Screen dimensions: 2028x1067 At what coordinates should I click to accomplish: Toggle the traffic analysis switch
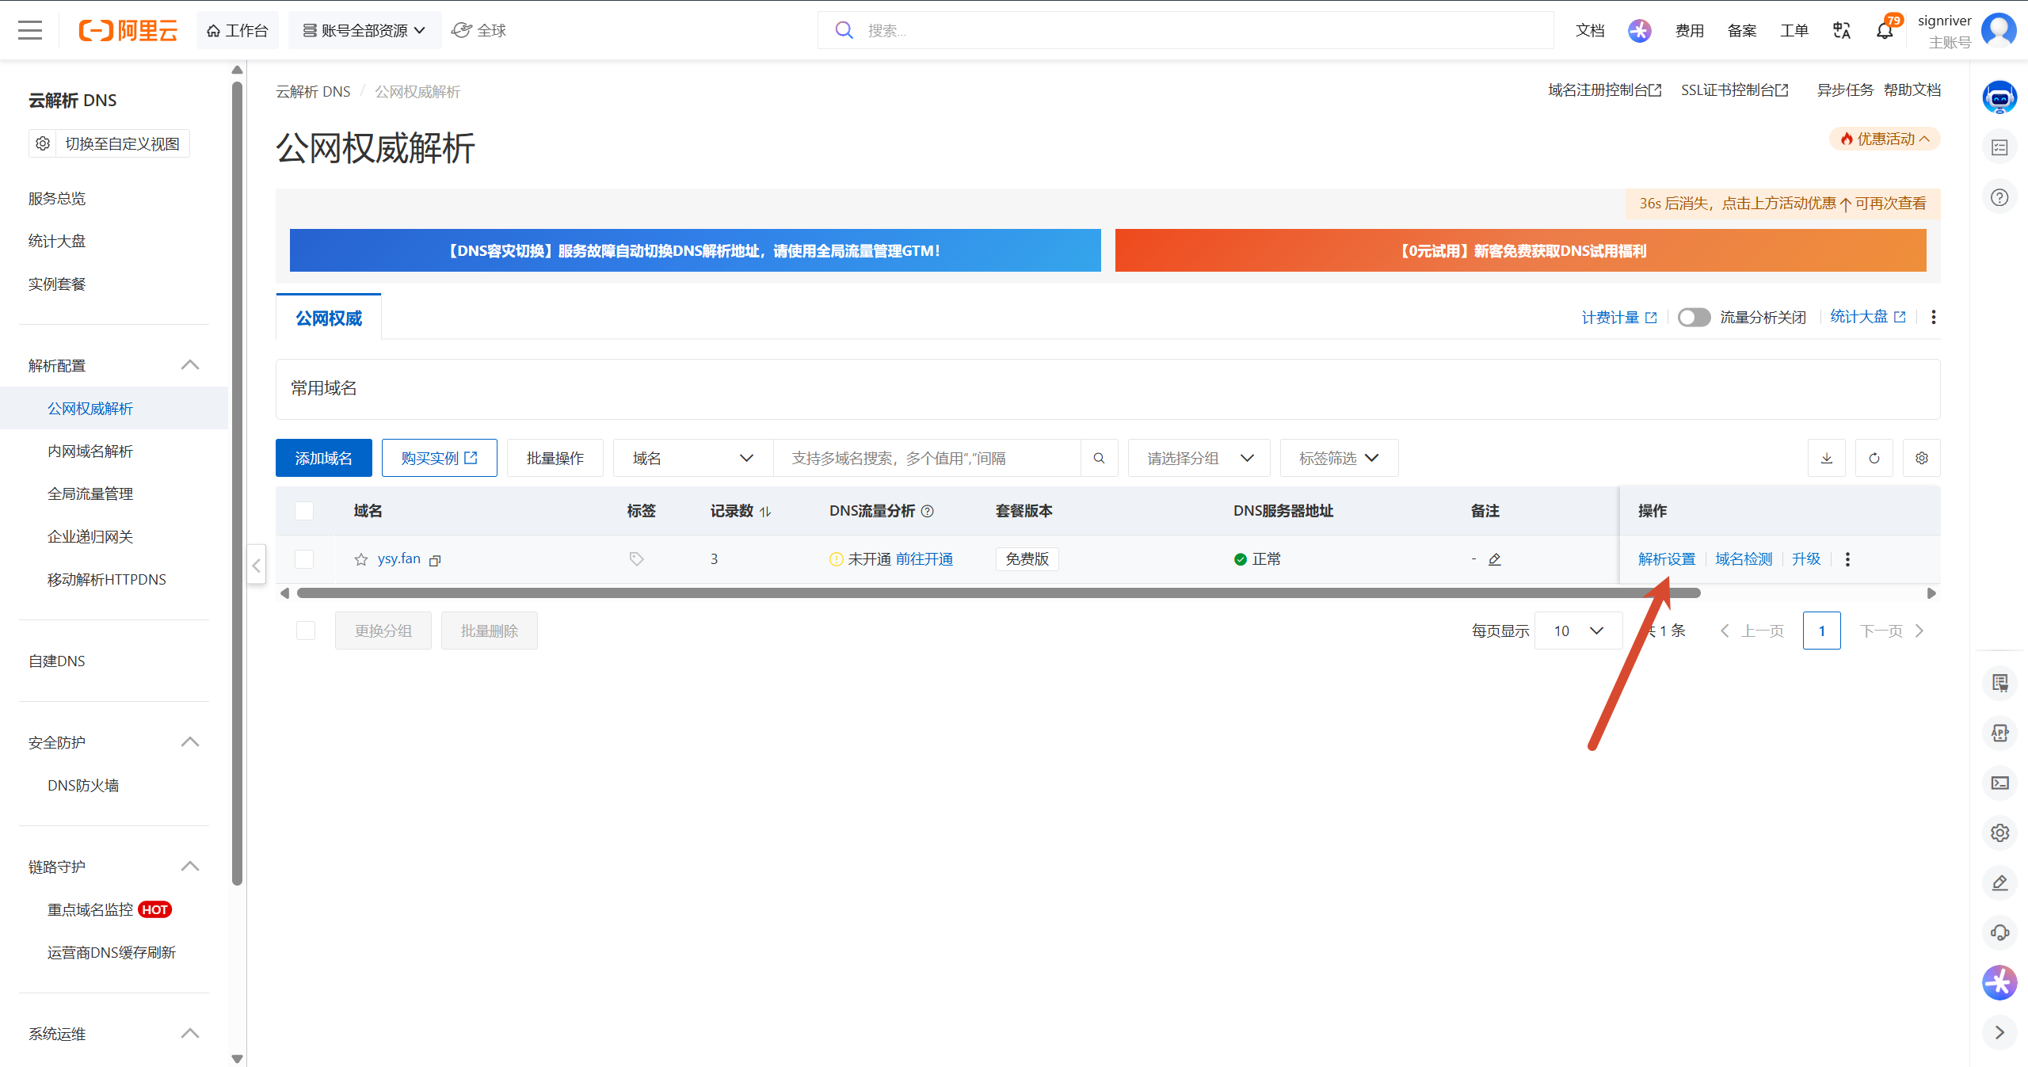1694,318
